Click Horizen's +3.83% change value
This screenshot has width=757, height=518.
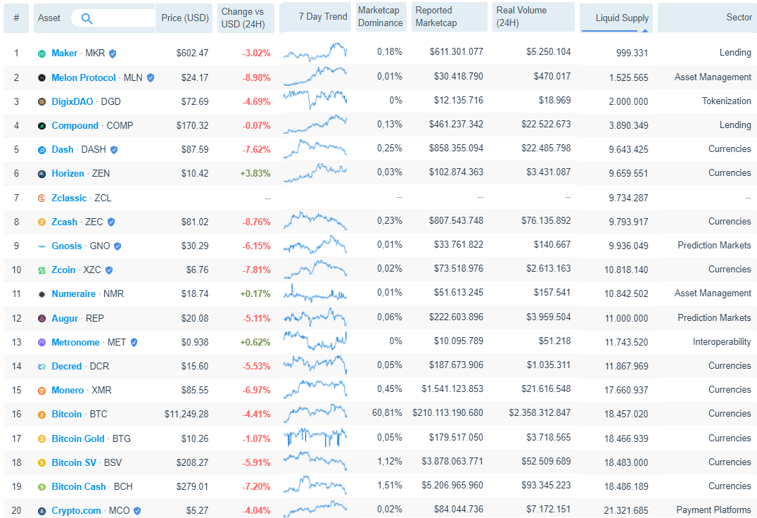pyautogui.click(x=255, y=173)
